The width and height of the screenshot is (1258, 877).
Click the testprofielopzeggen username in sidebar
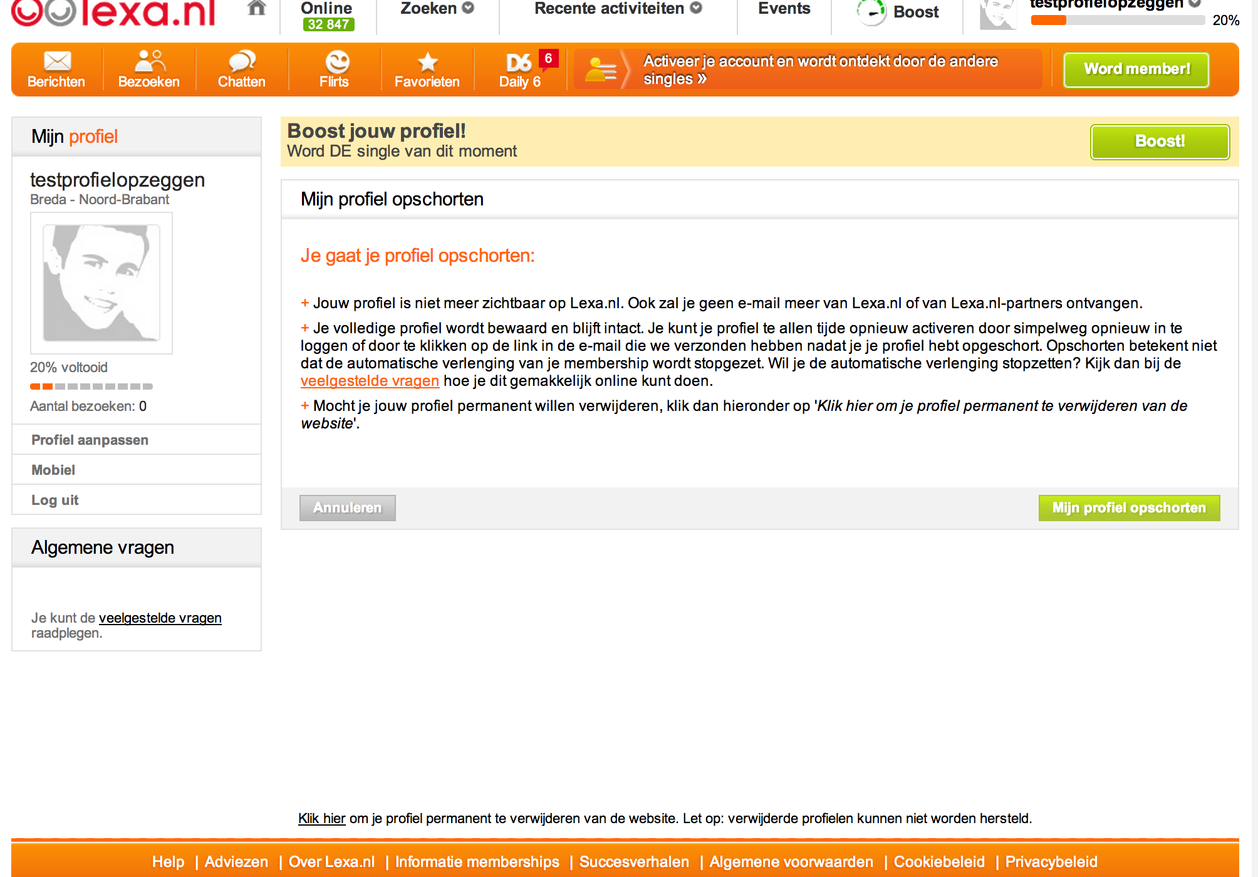coord(117,180)
